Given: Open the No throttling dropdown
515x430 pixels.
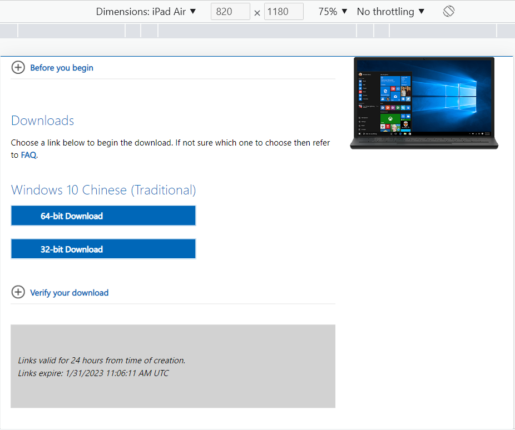Looking at the screenshot, I should point(390,12).
